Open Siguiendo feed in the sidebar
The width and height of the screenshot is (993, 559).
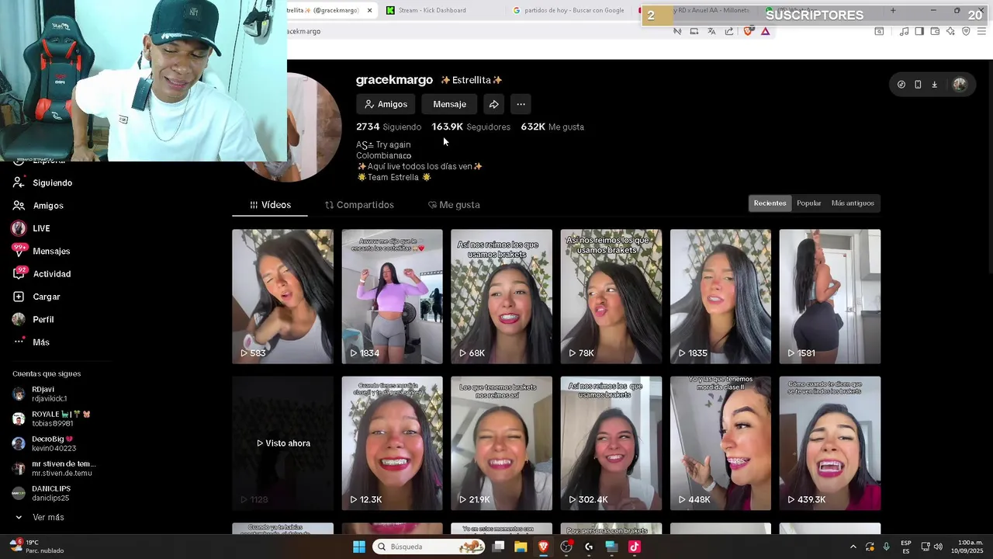[x=43, y=183]
